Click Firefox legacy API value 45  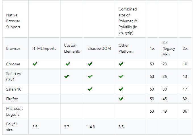coord(164,99)
